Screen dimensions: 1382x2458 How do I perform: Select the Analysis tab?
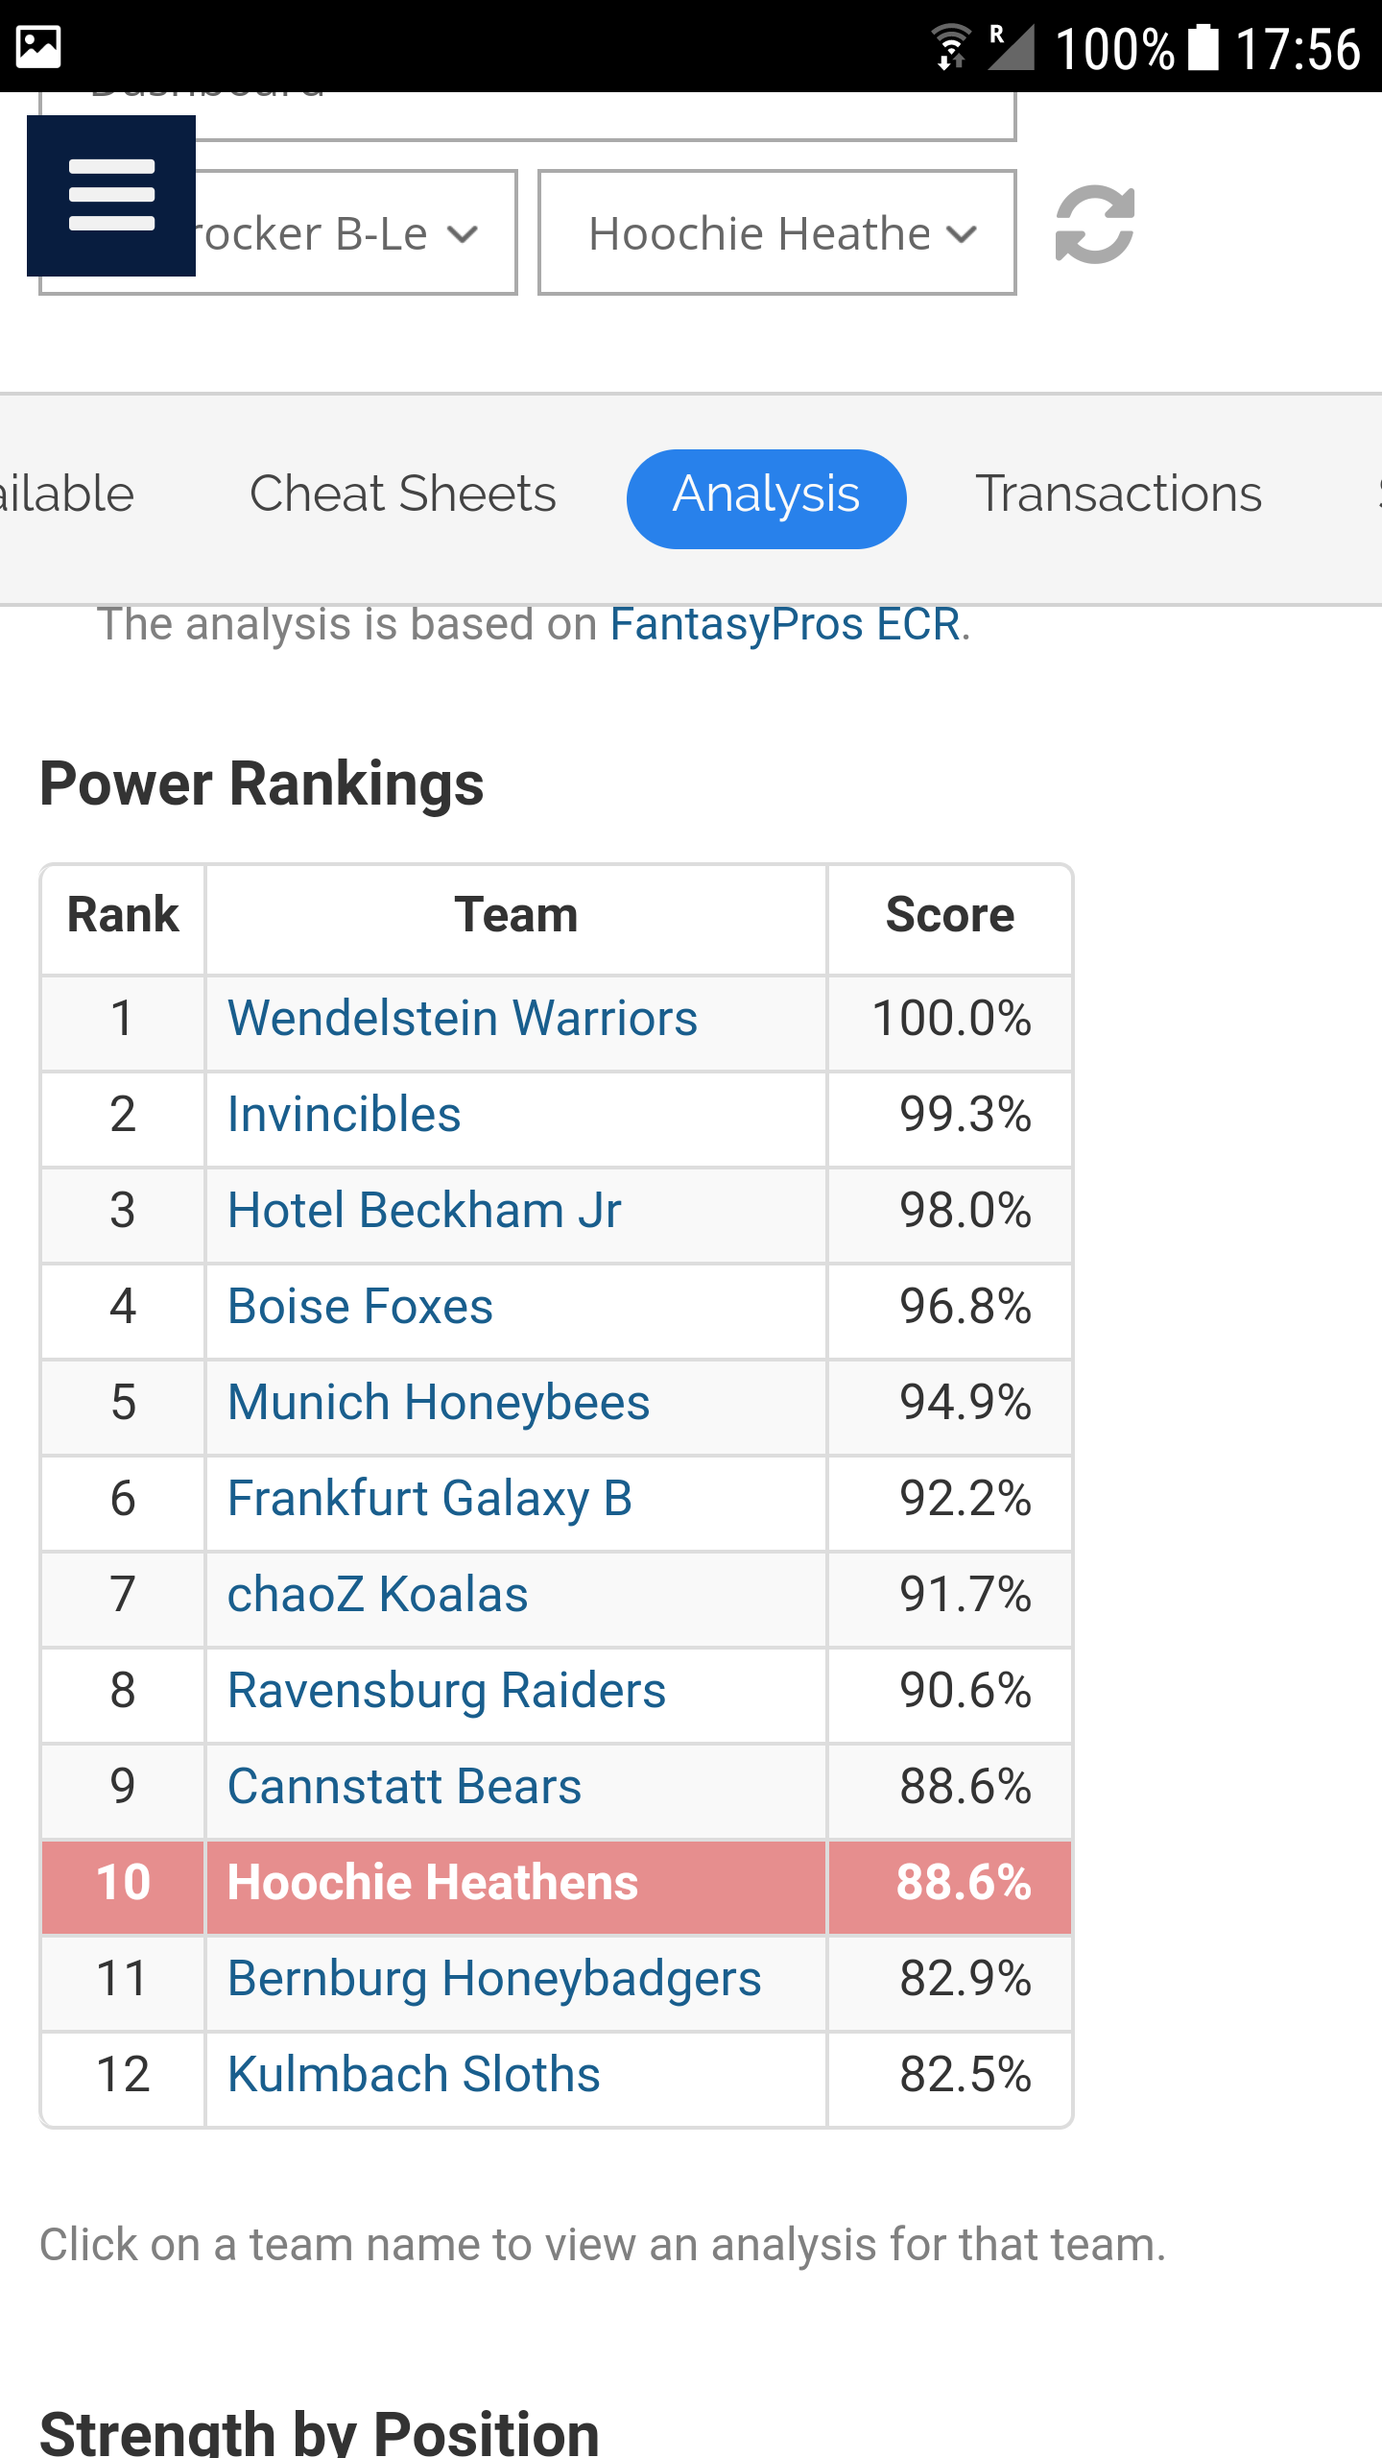766,498
